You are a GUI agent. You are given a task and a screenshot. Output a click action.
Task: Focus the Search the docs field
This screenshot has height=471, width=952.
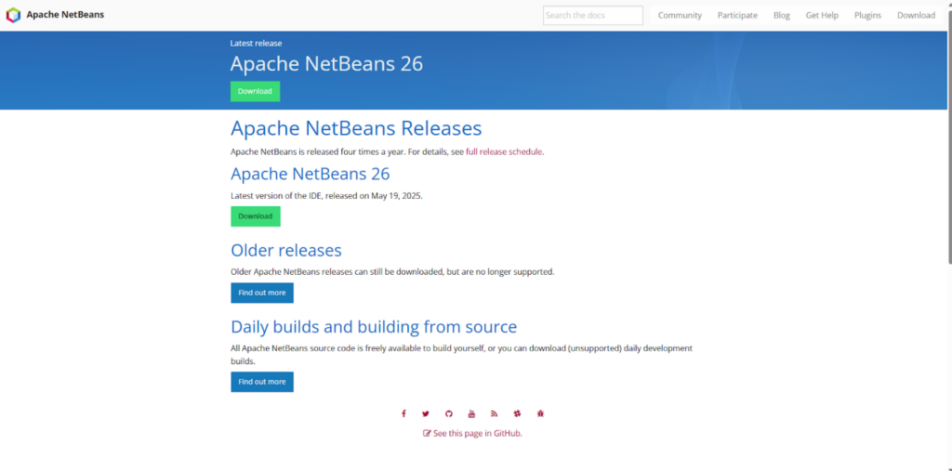[592, 15]
